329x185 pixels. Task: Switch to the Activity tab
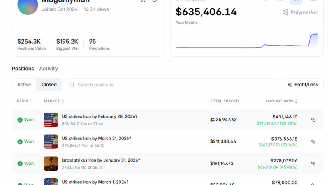pos(49,69)
